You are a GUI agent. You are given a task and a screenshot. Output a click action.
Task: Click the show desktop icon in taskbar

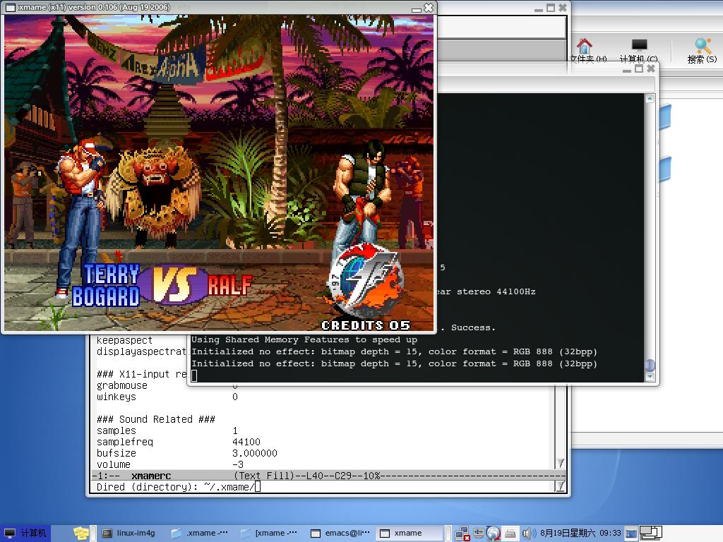tap(631, 534)
